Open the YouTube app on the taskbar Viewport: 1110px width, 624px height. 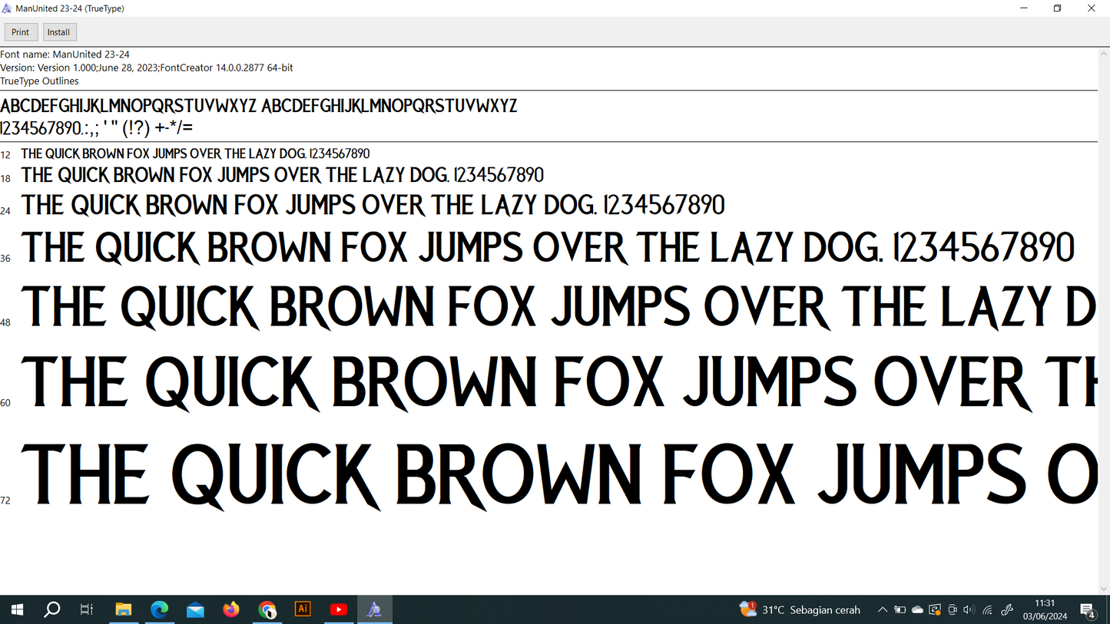tap(338, 610)
